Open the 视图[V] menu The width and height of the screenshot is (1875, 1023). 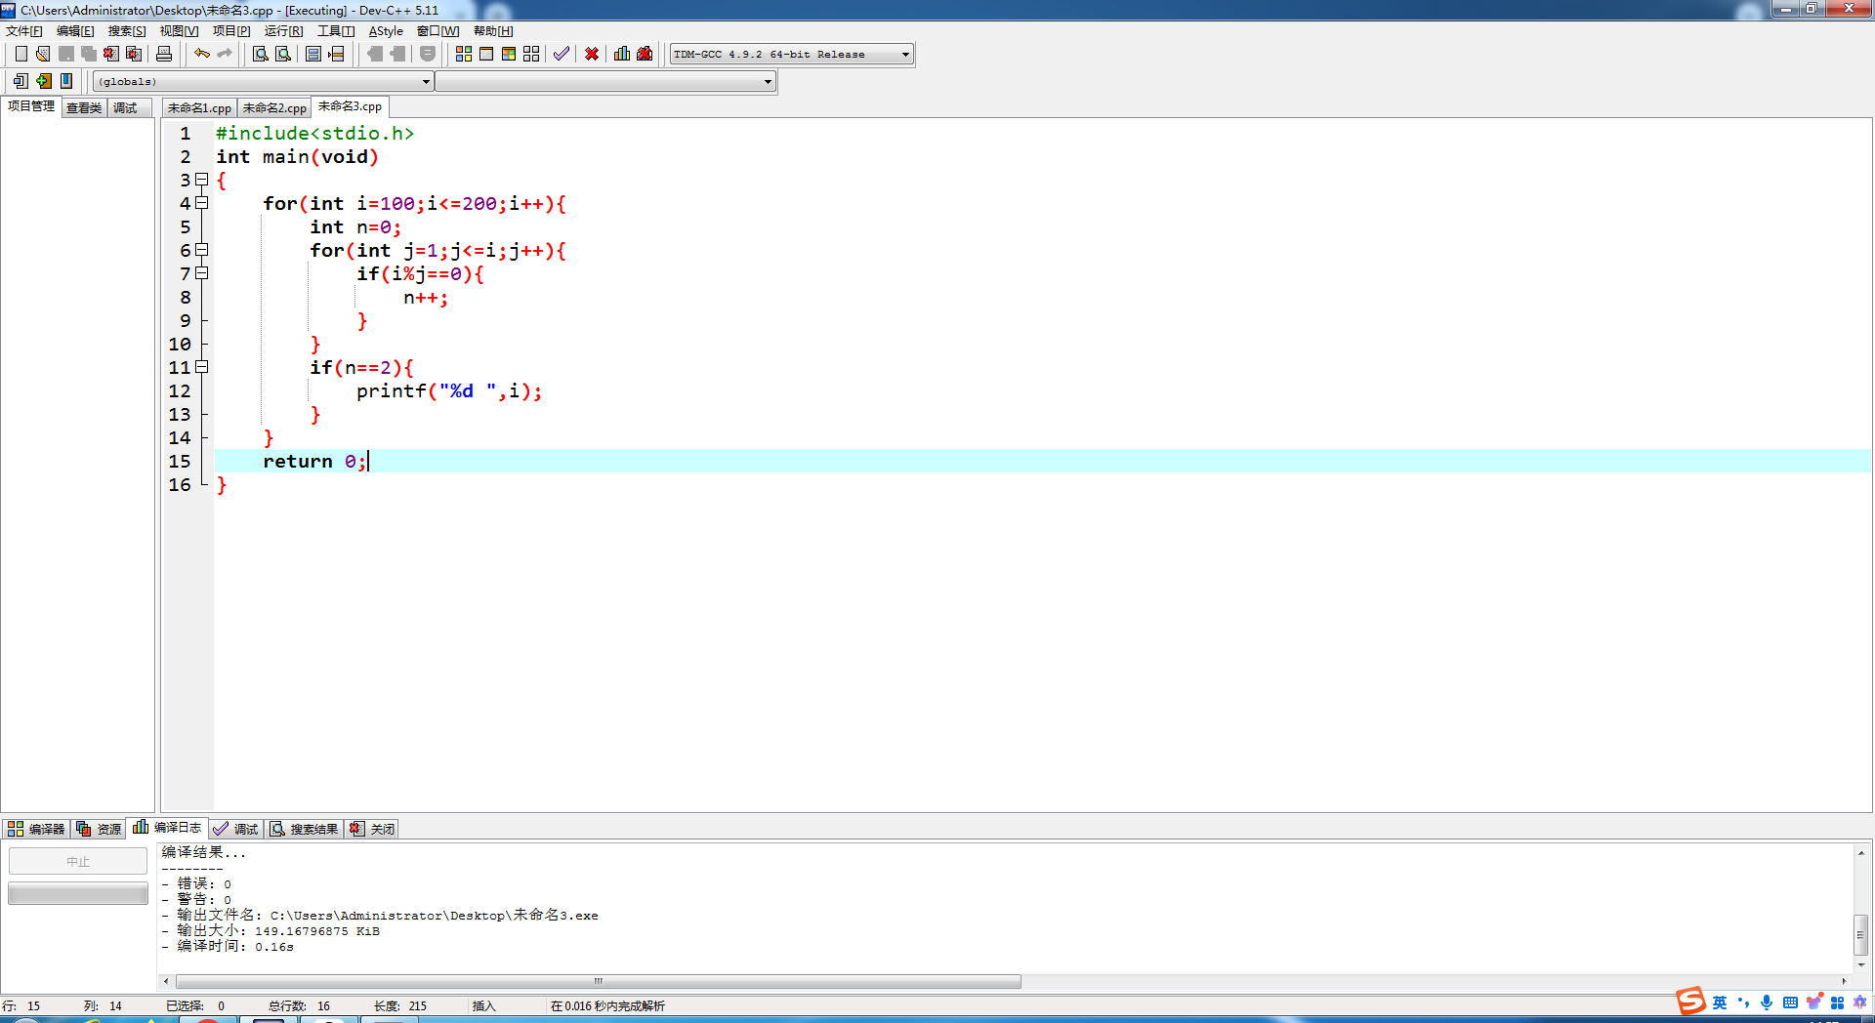click(179, 31)
